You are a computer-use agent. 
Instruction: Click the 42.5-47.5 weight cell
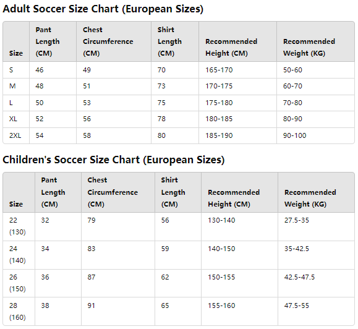click(x=316, y=283)
